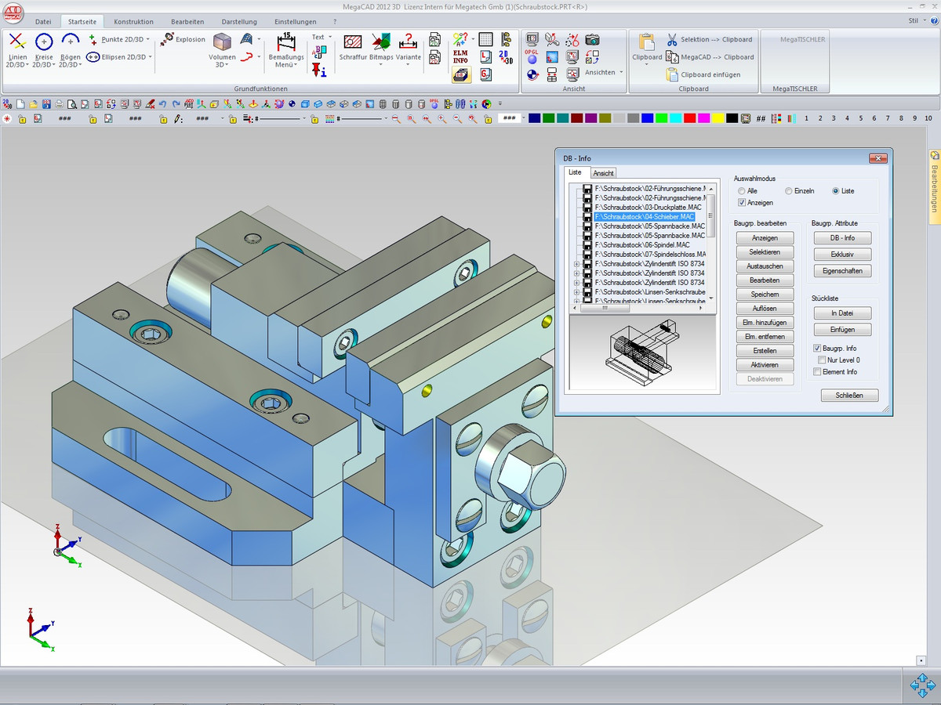941x705 pixels.
Task: Click the Exklusiv button
Action: (x=842, y=255)
